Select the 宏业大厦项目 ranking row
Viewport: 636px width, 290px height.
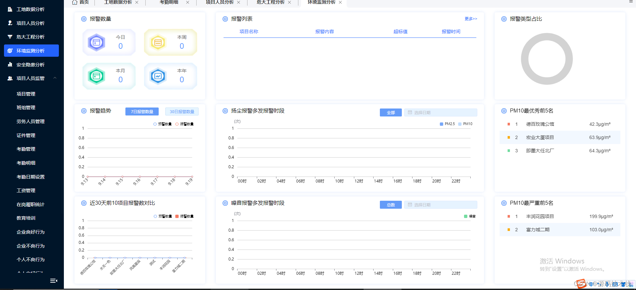click(560, 137)
